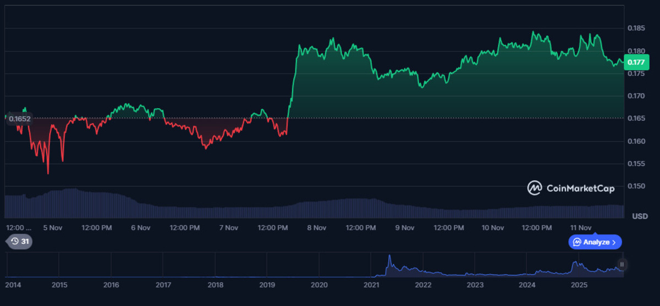Click the history clock icon badge showing 31
The image size is (660, 306).
19,241
